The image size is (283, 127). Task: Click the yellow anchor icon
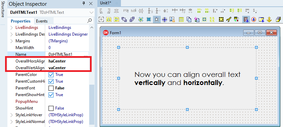(x=269, y=19)
